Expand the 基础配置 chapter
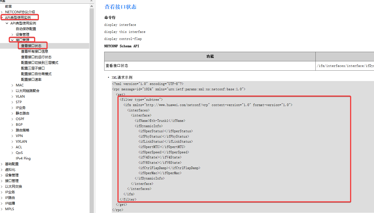 point(2,164)
